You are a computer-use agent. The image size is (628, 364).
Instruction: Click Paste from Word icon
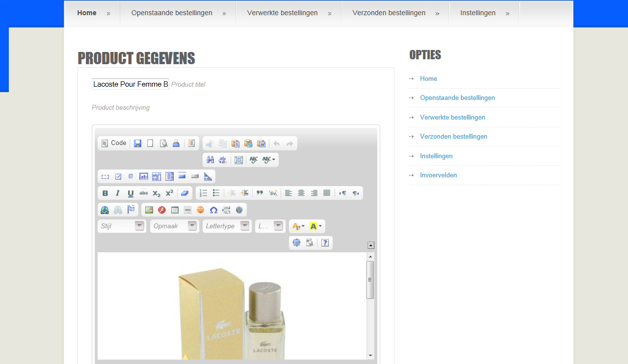coord(261,144)
